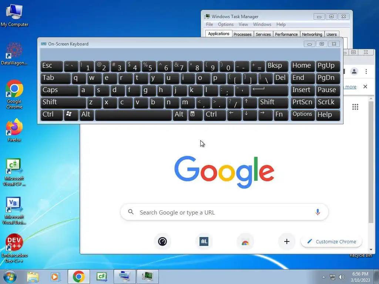Open My Computer desktop icon
This screenshot has width=379, height=284.
[x=14, y=16]
